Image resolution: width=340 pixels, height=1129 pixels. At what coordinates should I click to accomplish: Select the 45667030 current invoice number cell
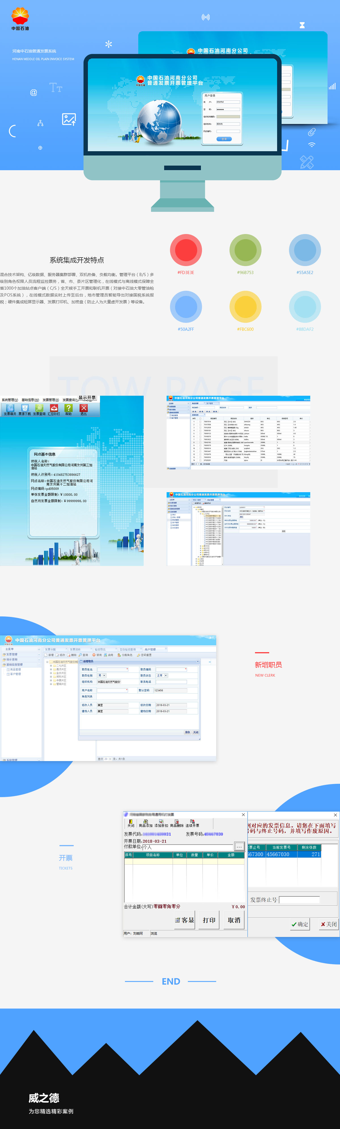[x=281, y=854]
